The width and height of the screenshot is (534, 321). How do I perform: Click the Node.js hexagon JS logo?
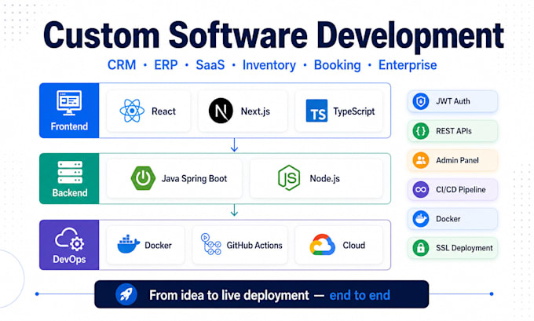(x=289, y=177)
